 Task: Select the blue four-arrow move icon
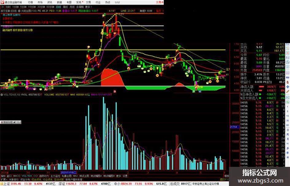(288, 87)
